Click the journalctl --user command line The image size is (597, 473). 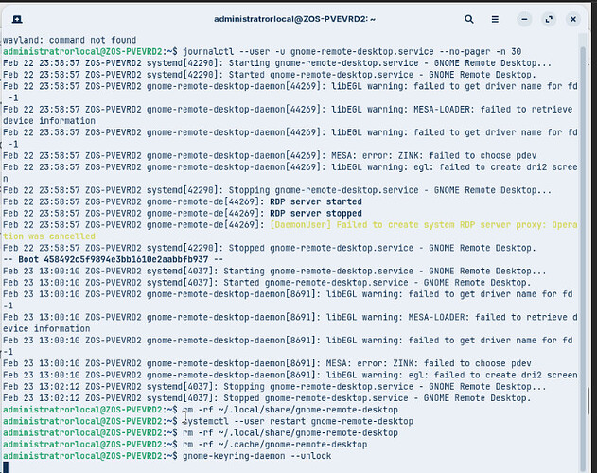[352, 51]
